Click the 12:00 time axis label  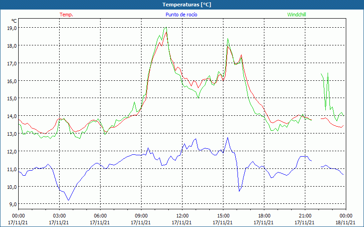click(x=182, y=216)
